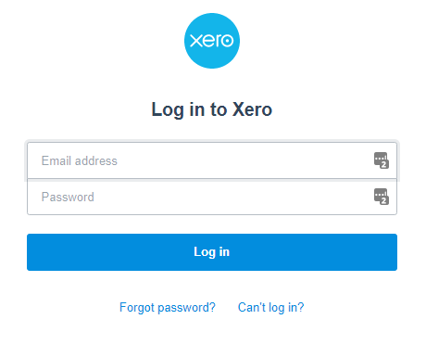Image resolution: width=426 pixels, height=345 pixels.
Task: Click the round blue Xero logo
Action: click(x=212, y=41)
